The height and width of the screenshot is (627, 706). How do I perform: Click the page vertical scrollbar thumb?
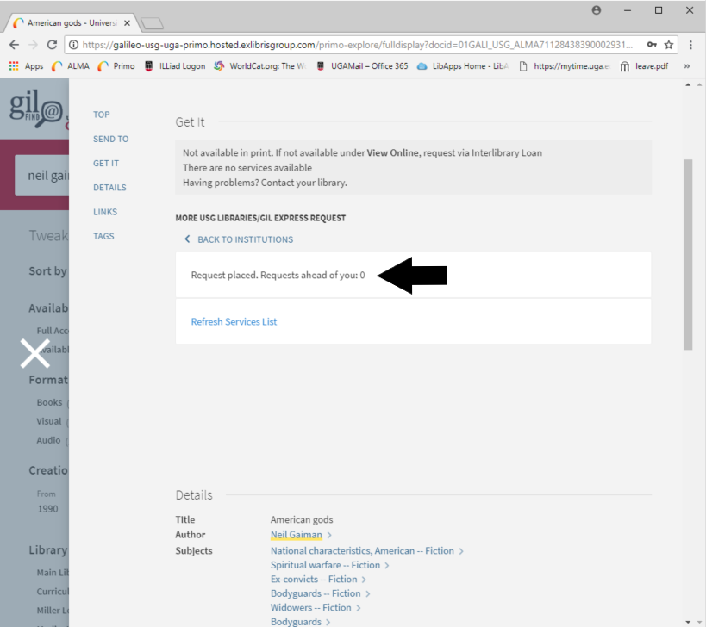pos(687,254)
